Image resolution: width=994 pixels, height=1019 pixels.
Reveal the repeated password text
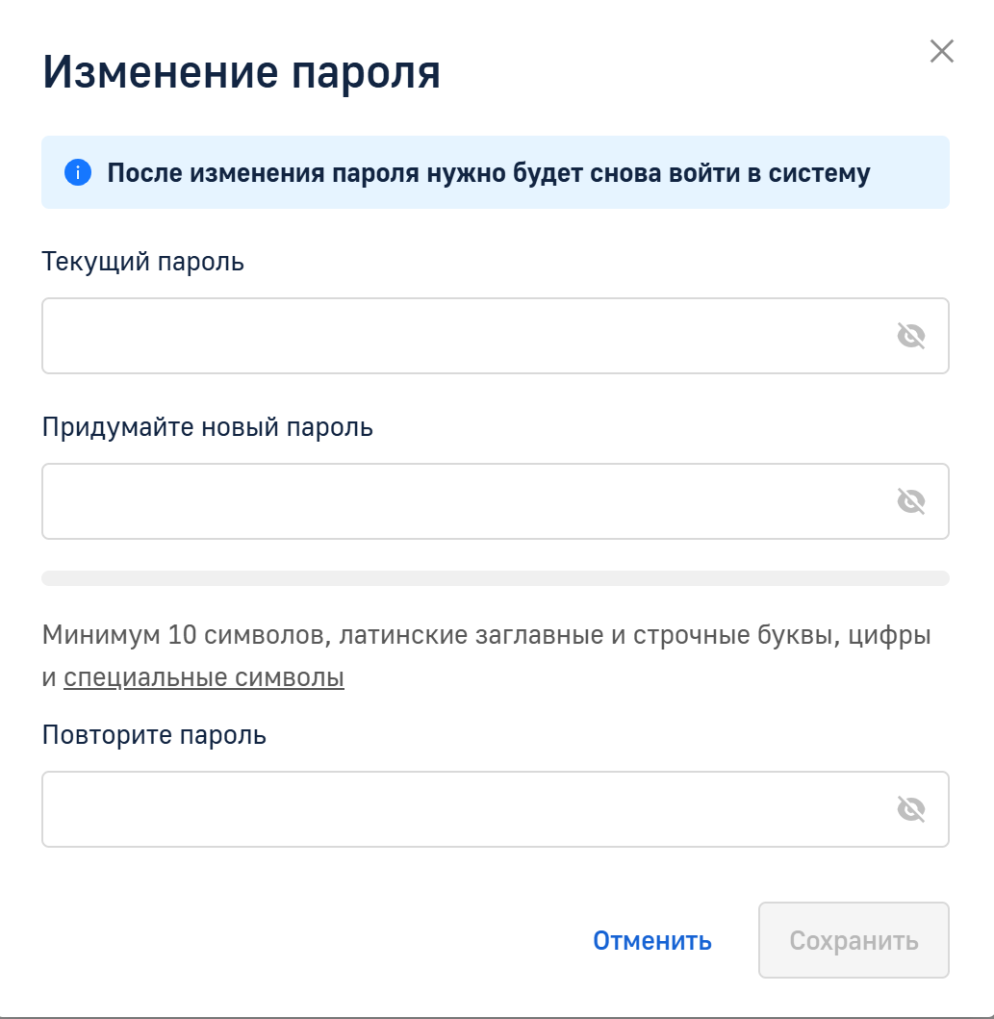click(910, 809)
